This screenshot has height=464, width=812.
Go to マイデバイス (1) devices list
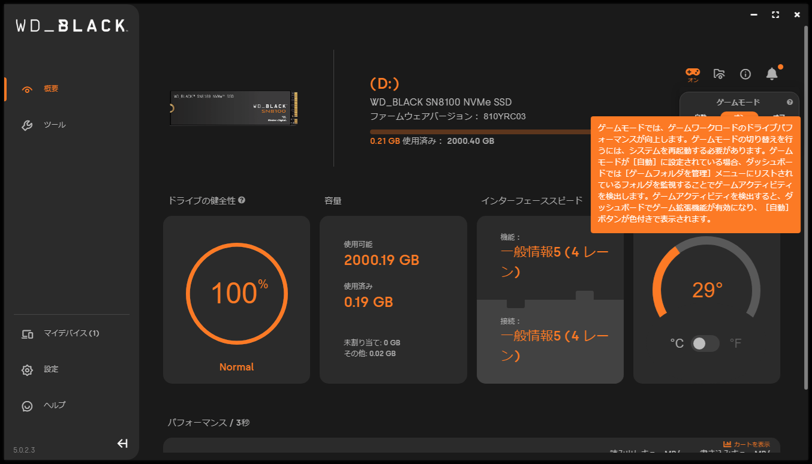point(71,333)
